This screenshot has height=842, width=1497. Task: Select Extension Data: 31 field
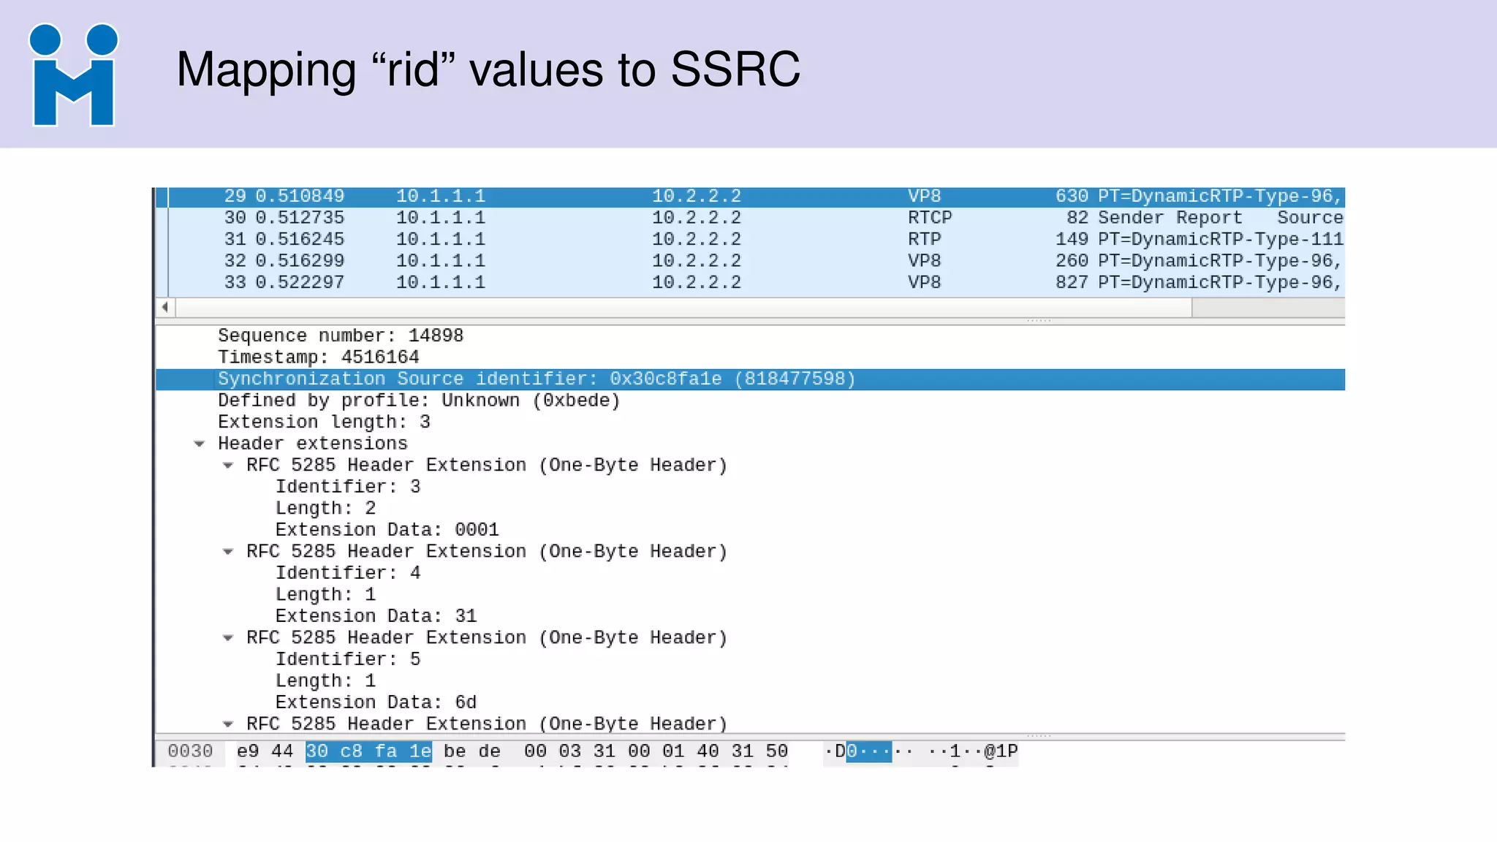pyautogui.click(x=376, y=616)
